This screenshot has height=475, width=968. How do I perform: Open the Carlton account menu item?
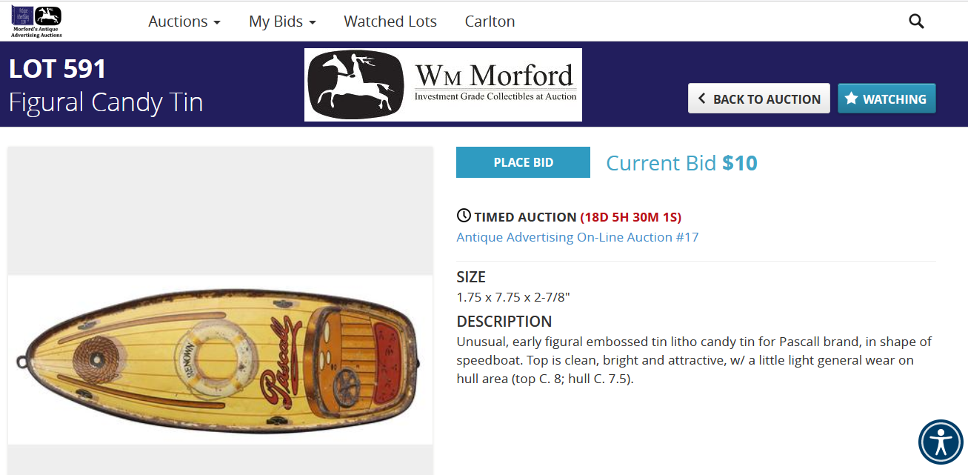[x=490, y=21]
